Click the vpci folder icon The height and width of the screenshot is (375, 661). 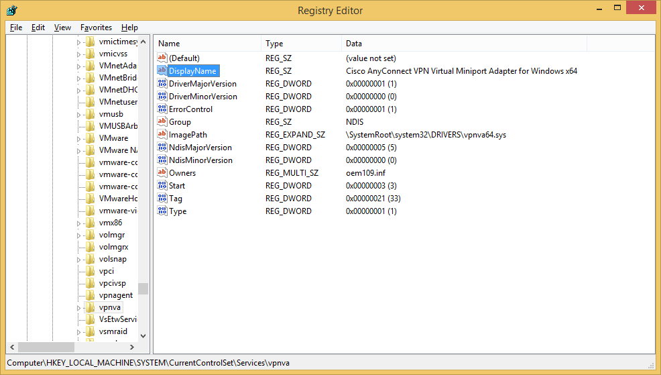point(90,271)
